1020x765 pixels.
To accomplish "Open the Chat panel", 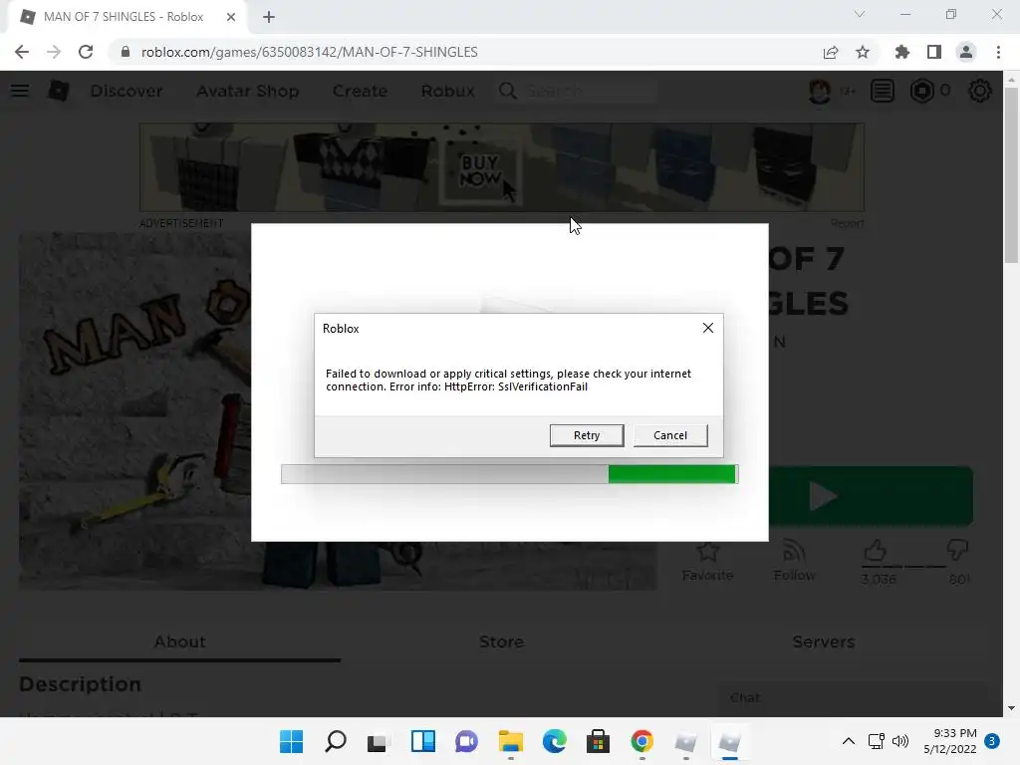I will [853, 698].
